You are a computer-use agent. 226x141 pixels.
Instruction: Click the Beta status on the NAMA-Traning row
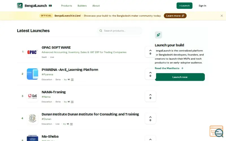click(x=58, y=102)
